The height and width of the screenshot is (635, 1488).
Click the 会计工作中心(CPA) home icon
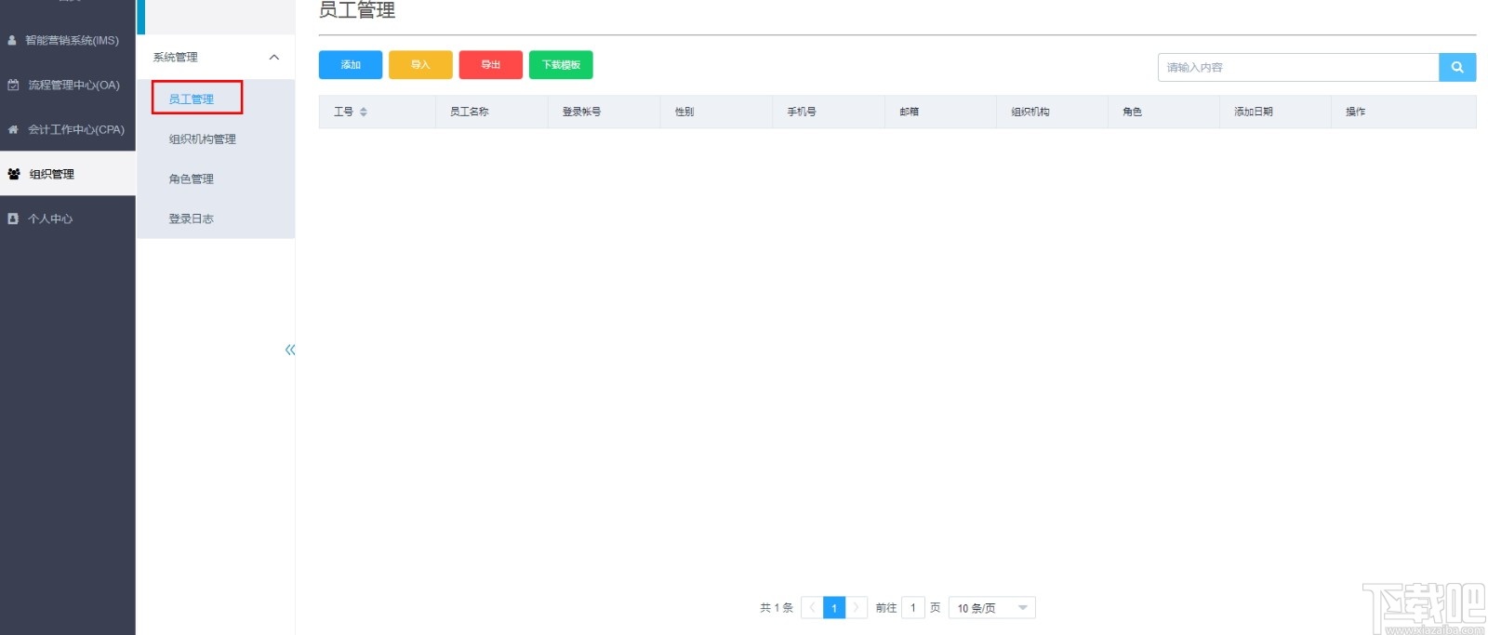tap(13, 129)
